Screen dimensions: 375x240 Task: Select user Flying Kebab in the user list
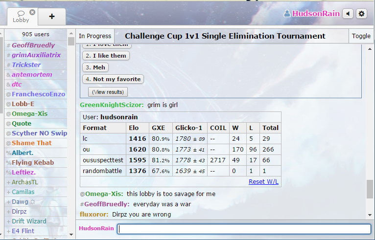point(36,163)
